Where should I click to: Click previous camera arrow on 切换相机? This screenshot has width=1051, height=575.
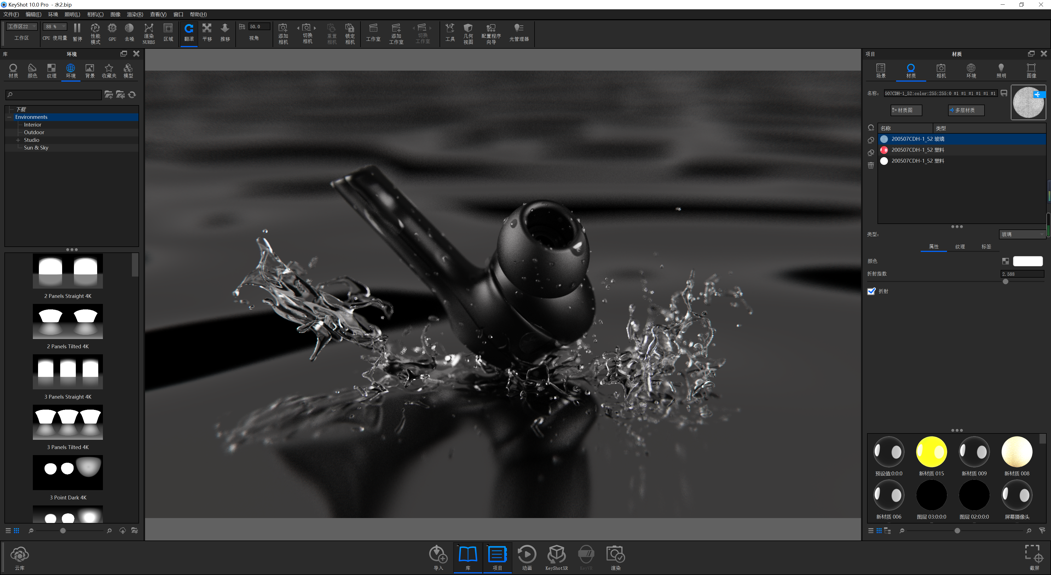tap(298, 28)
